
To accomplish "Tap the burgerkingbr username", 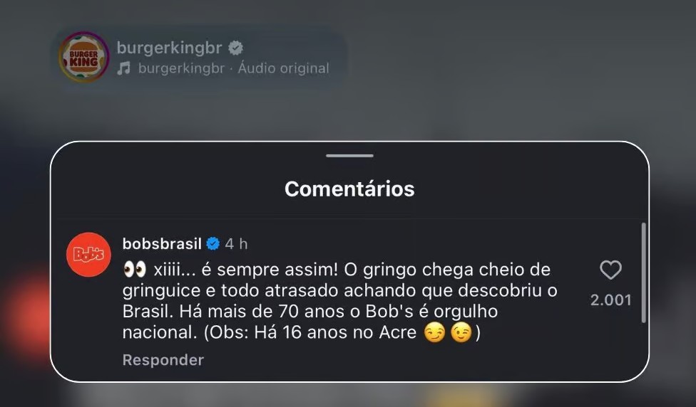I will (169, 48).
